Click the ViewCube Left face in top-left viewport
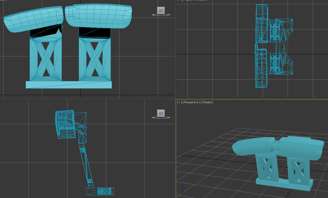This screenshot has width=328, height=198. [161, 10]
